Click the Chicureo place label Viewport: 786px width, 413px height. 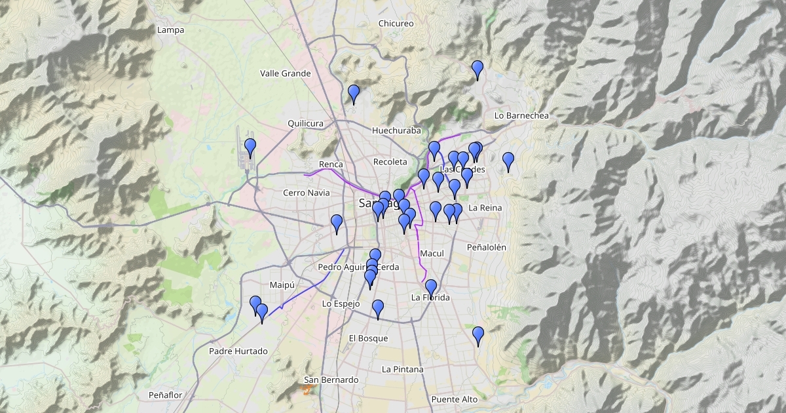tap(396, 24)
